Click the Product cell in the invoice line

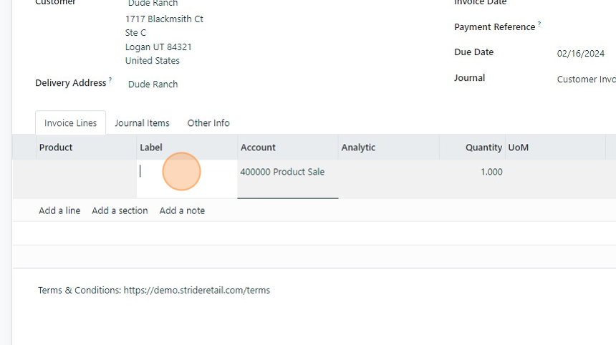pyautogui.click(x=86, y=172)
